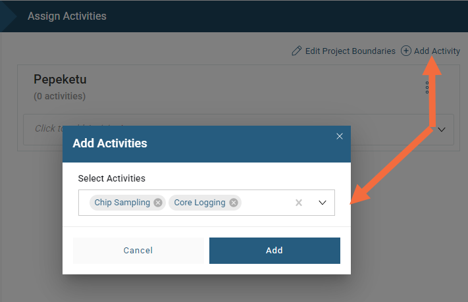
Task: Click the Add Activity text link
Action: click(436, 51)
